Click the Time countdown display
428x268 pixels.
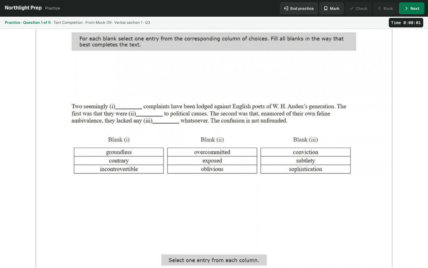[x=406, y=23]
